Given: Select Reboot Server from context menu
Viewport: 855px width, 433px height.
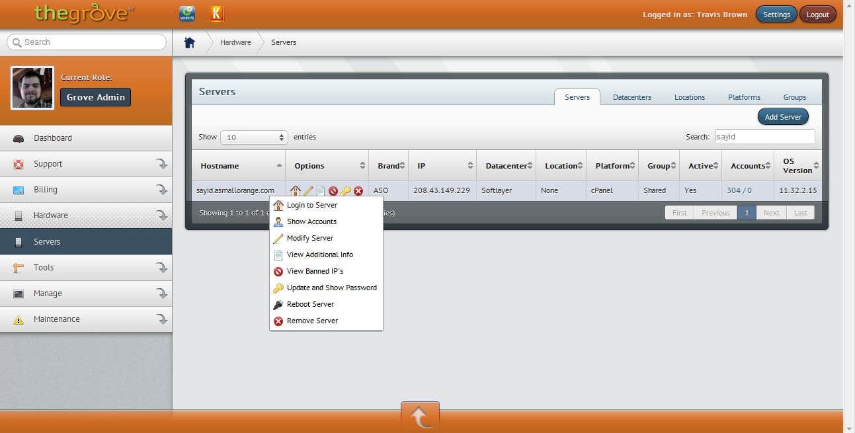Looking at the screenshot, I should (310, 304).
